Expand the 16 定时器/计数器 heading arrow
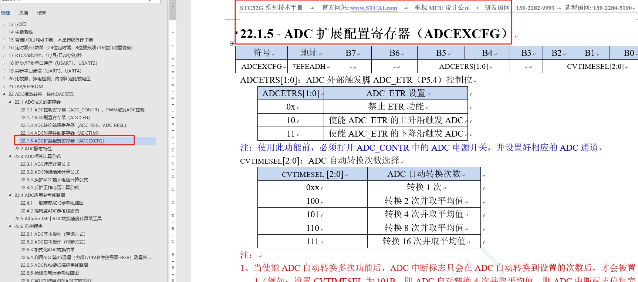The image size is (638, 282). click(x=4, y=48)
